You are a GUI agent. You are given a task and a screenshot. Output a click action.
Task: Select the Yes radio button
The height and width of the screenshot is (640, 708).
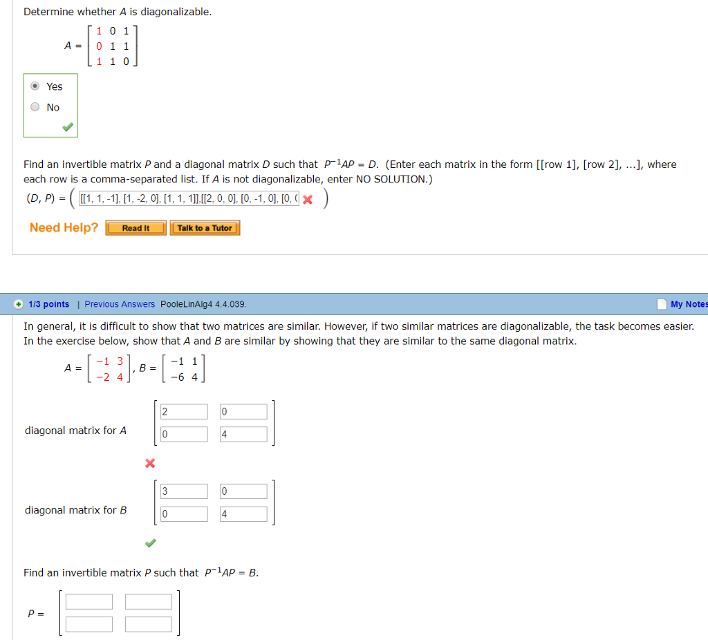tap(35, 86)
